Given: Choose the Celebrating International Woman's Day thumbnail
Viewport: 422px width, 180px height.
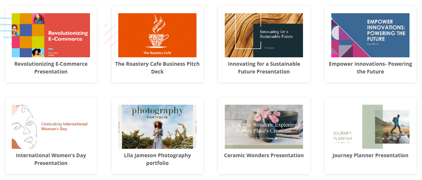Looking at the screenshot, I should 51,127.
